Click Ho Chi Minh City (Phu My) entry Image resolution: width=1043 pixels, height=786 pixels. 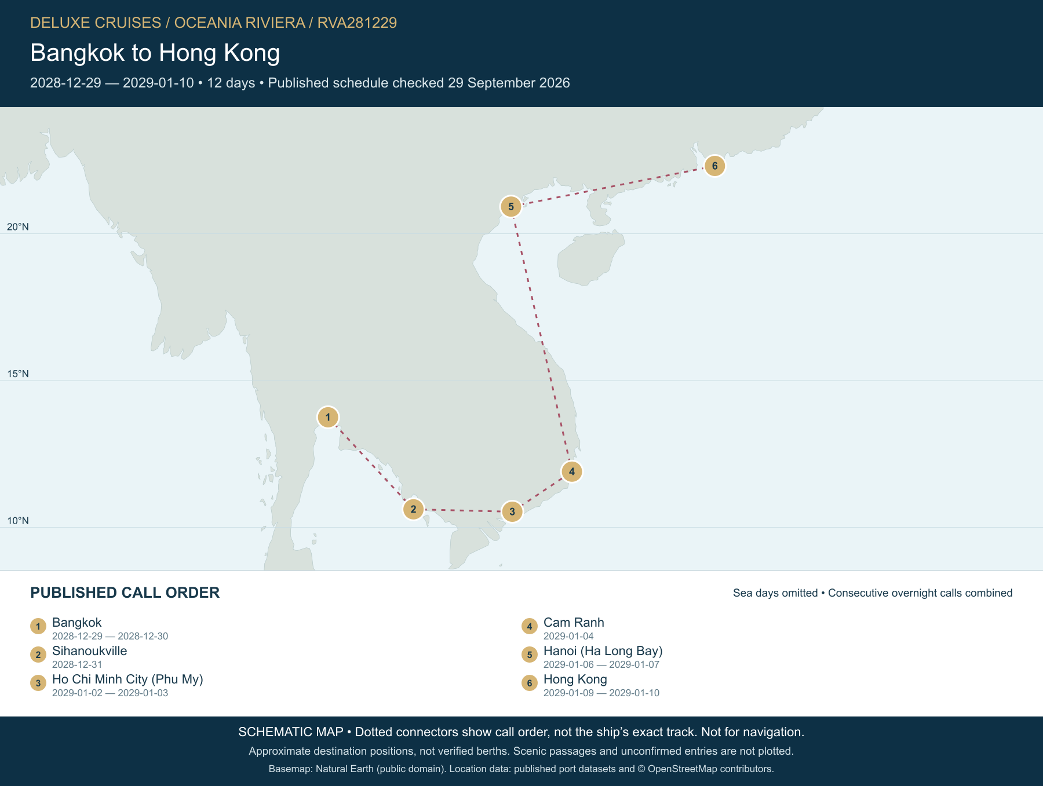(127, 679)
